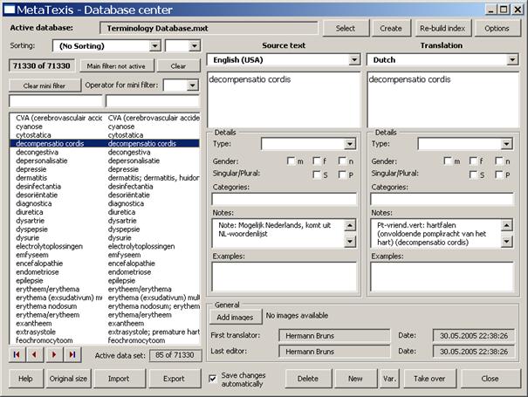Click translation text box decompensatio cordis

coord(442,99)
